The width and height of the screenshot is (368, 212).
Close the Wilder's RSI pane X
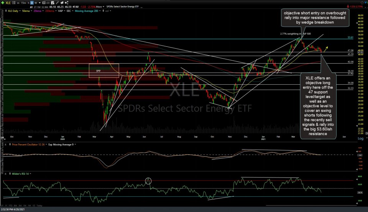coord(5,174)
